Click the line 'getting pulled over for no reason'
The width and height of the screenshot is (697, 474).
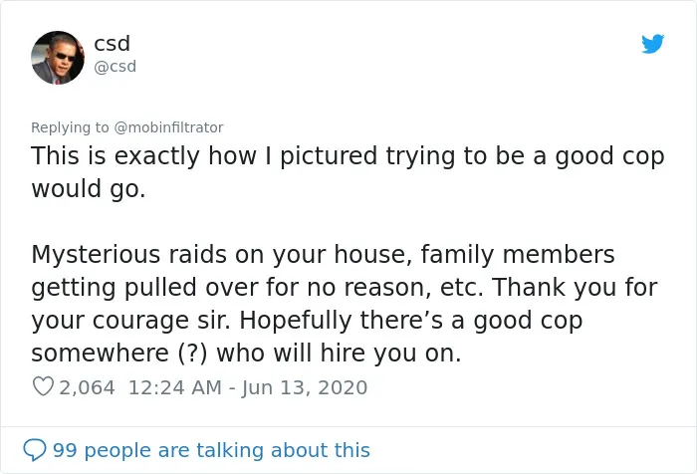(345, 287)
